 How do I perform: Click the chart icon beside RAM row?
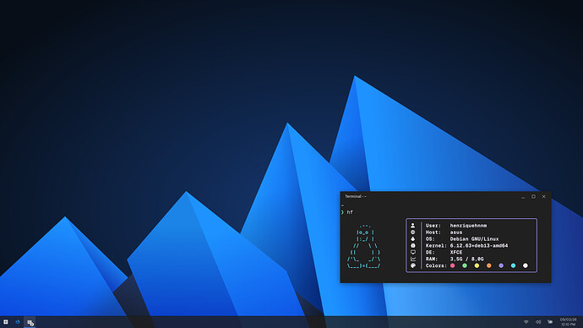coord(412,259)
